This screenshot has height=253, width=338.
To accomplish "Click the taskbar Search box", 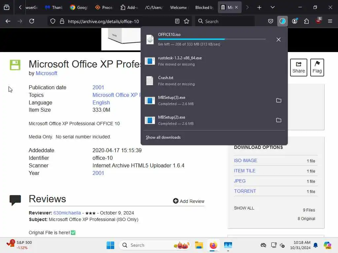I will pos(154,245).
